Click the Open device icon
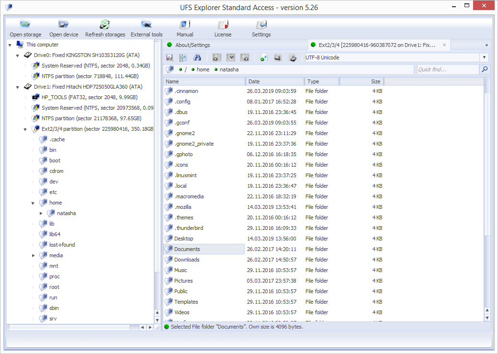 (x=64, y=25)
